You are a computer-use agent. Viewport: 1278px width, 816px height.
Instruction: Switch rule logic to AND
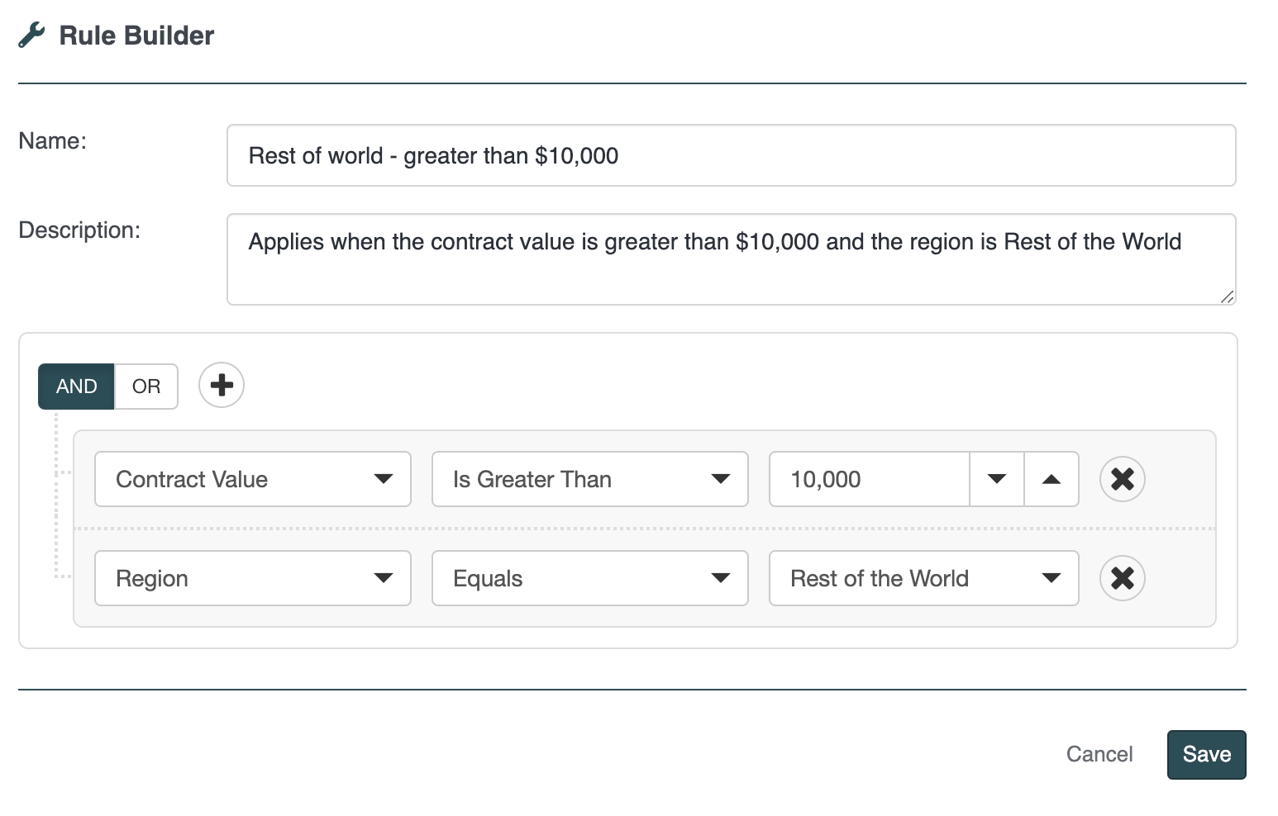pos(76,387)
